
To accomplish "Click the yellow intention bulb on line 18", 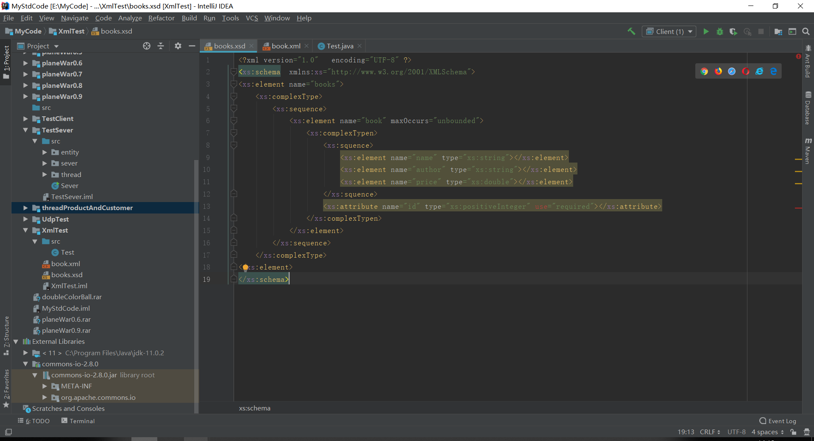I will pos(245,267).
